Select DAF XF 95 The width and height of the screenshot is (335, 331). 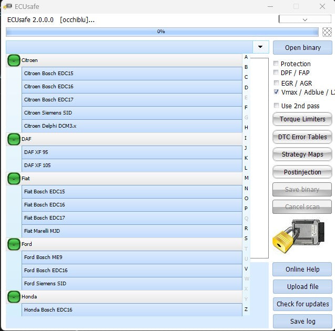(132, 152)
